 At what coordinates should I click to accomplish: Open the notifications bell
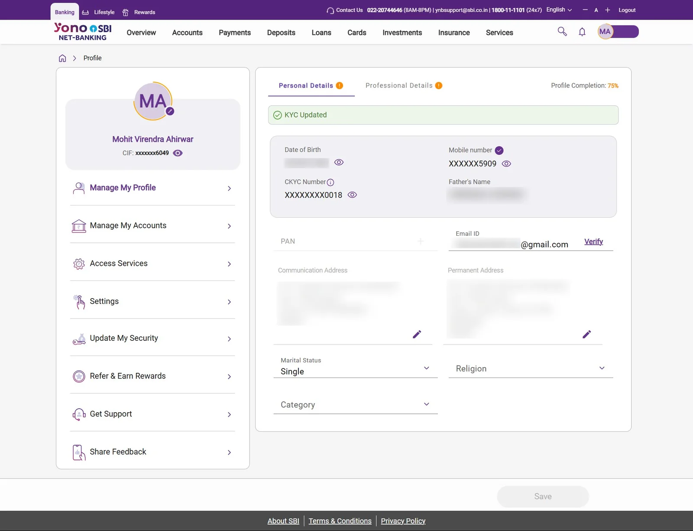tap(582, 32)
